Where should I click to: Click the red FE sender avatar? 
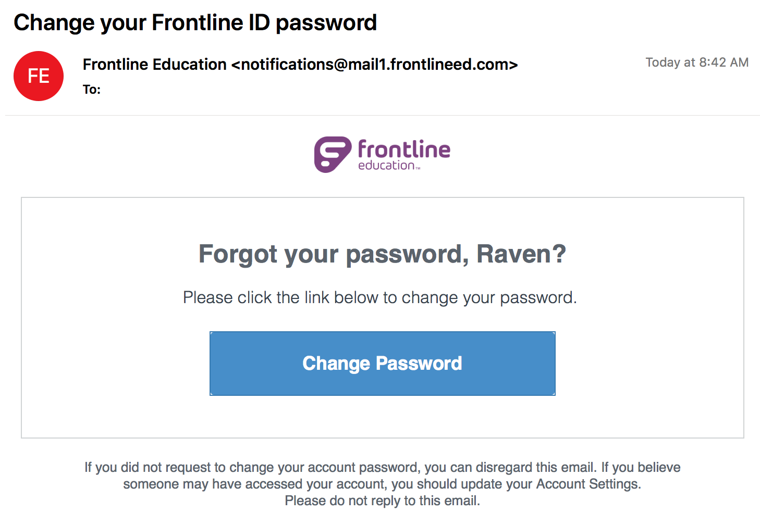coord(39,76)
